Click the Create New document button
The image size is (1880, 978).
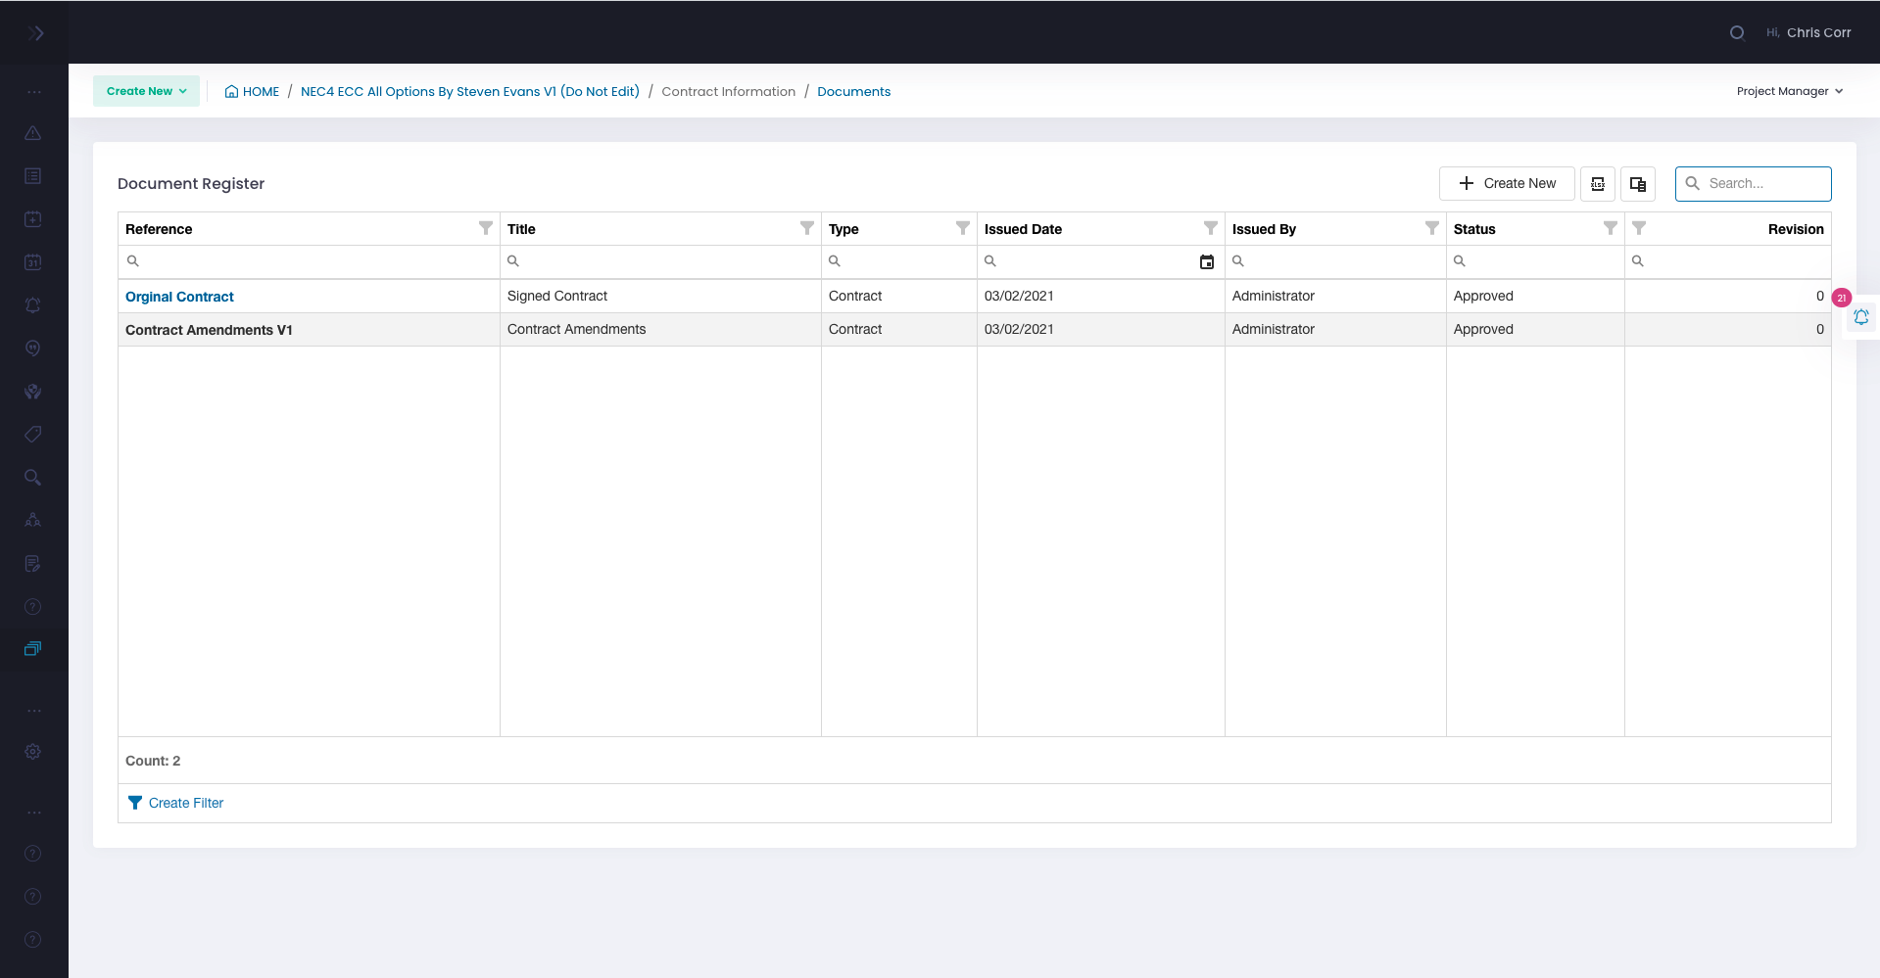[1507, 184]
